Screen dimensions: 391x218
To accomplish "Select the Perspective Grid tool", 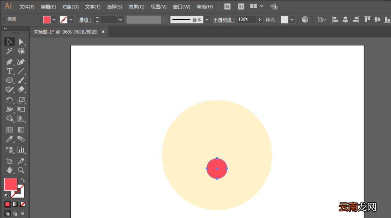I will coord(21,119).
